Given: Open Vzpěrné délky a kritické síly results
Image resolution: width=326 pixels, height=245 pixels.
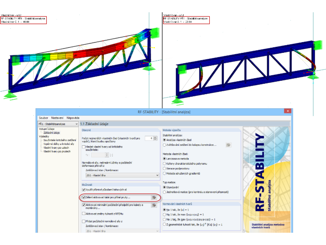Looking at the screenshot, I should 59,144.
